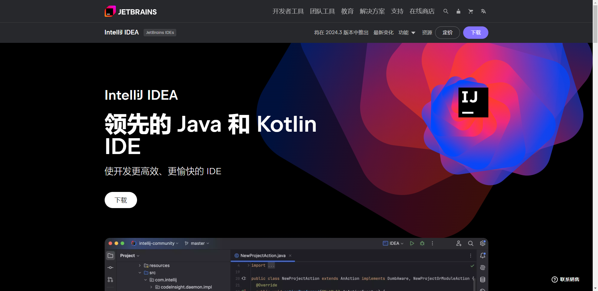The image size is (598, 291).
Task: Expand the codeInsight.daemon.impl package
Action: click(151, 287)
